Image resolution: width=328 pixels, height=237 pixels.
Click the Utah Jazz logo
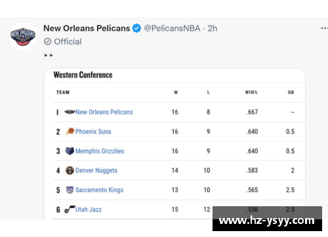click(x=70, y=210)
